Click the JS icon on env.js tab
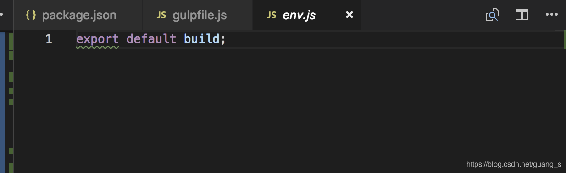The image size is (566, 173). coord(272,15)
